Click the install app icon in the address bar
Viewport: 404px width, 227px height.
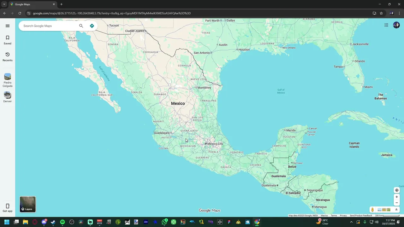pos(374,13)
